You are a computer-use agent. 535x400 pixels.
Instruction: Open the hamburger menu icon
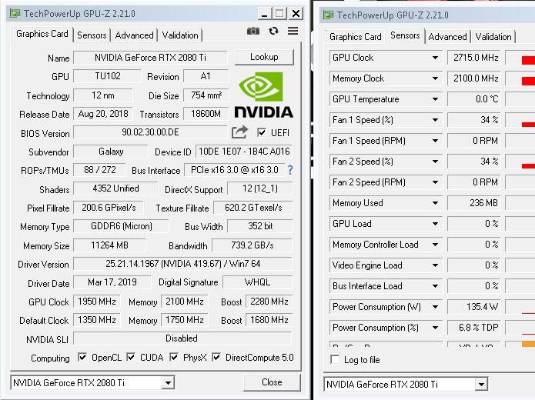coord(293,31)
